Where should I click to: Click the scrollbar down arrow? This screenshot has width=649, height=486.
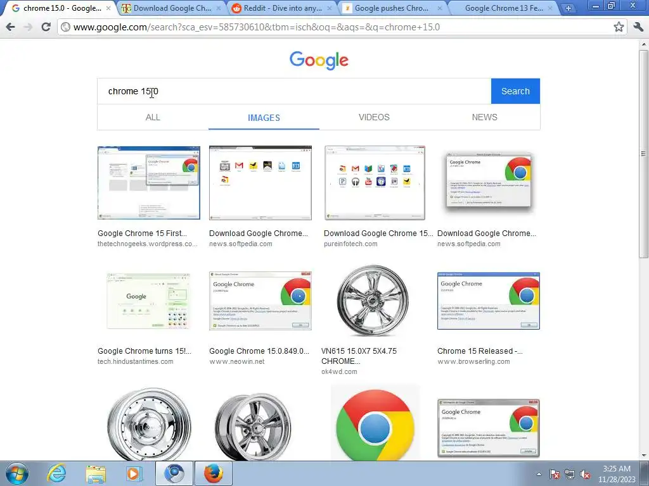pos(643,456)
